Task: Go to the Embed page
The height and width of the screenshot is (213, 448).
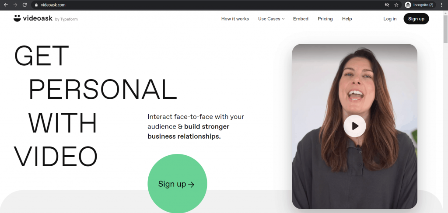Action: [x=301, y=19]
